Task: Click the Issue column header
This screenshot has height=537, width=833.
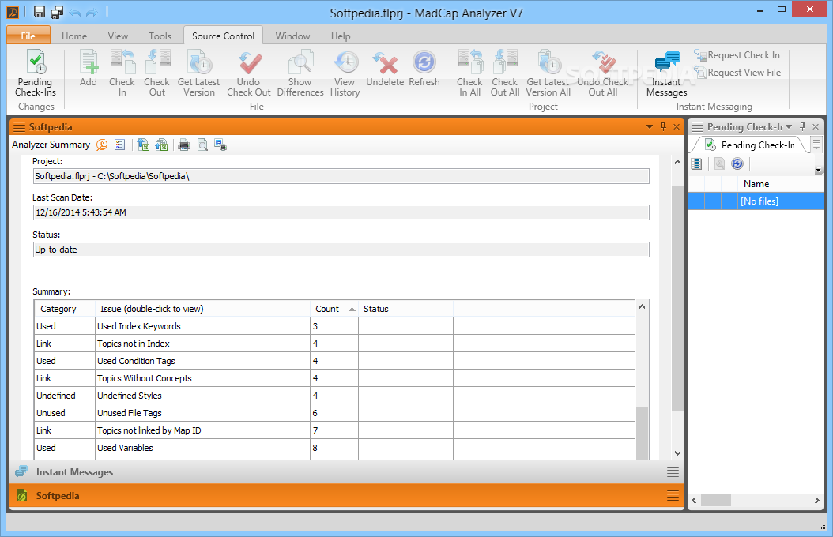Action: pyautogui.click(x=202, y=309)
